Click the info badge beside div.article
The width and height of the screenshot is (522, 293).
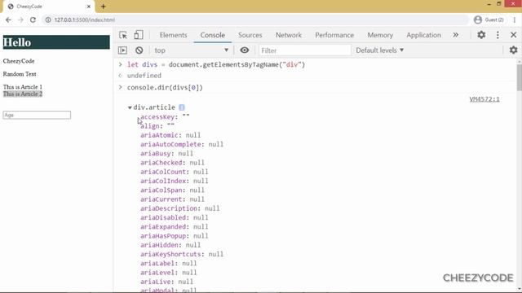click(x=181, y=107)
